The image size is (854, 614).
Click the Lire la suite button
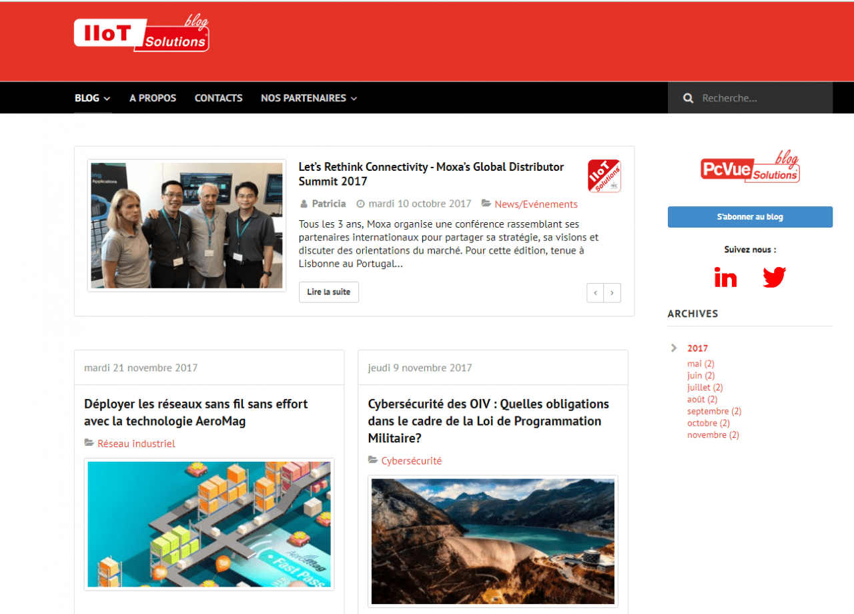328,292
